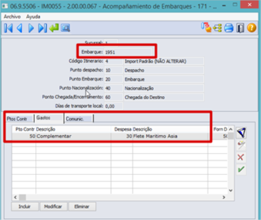Click grid horizontal scrollbar right arrow
Viewport: 261px width, 220px height.
pos(223,197)
